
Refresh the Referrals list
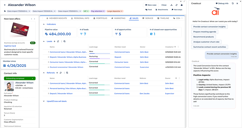click(x=60, y=73)
